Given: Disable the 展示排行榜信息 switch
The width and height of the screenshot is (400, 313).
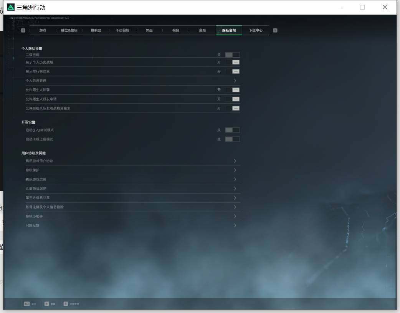Looking at the screenshot, I should [232, 71].
